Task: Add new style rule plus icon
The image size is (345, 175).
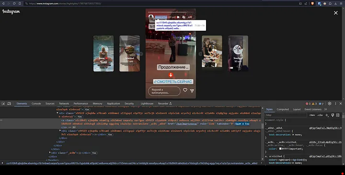Action: (x=327, y=115)
